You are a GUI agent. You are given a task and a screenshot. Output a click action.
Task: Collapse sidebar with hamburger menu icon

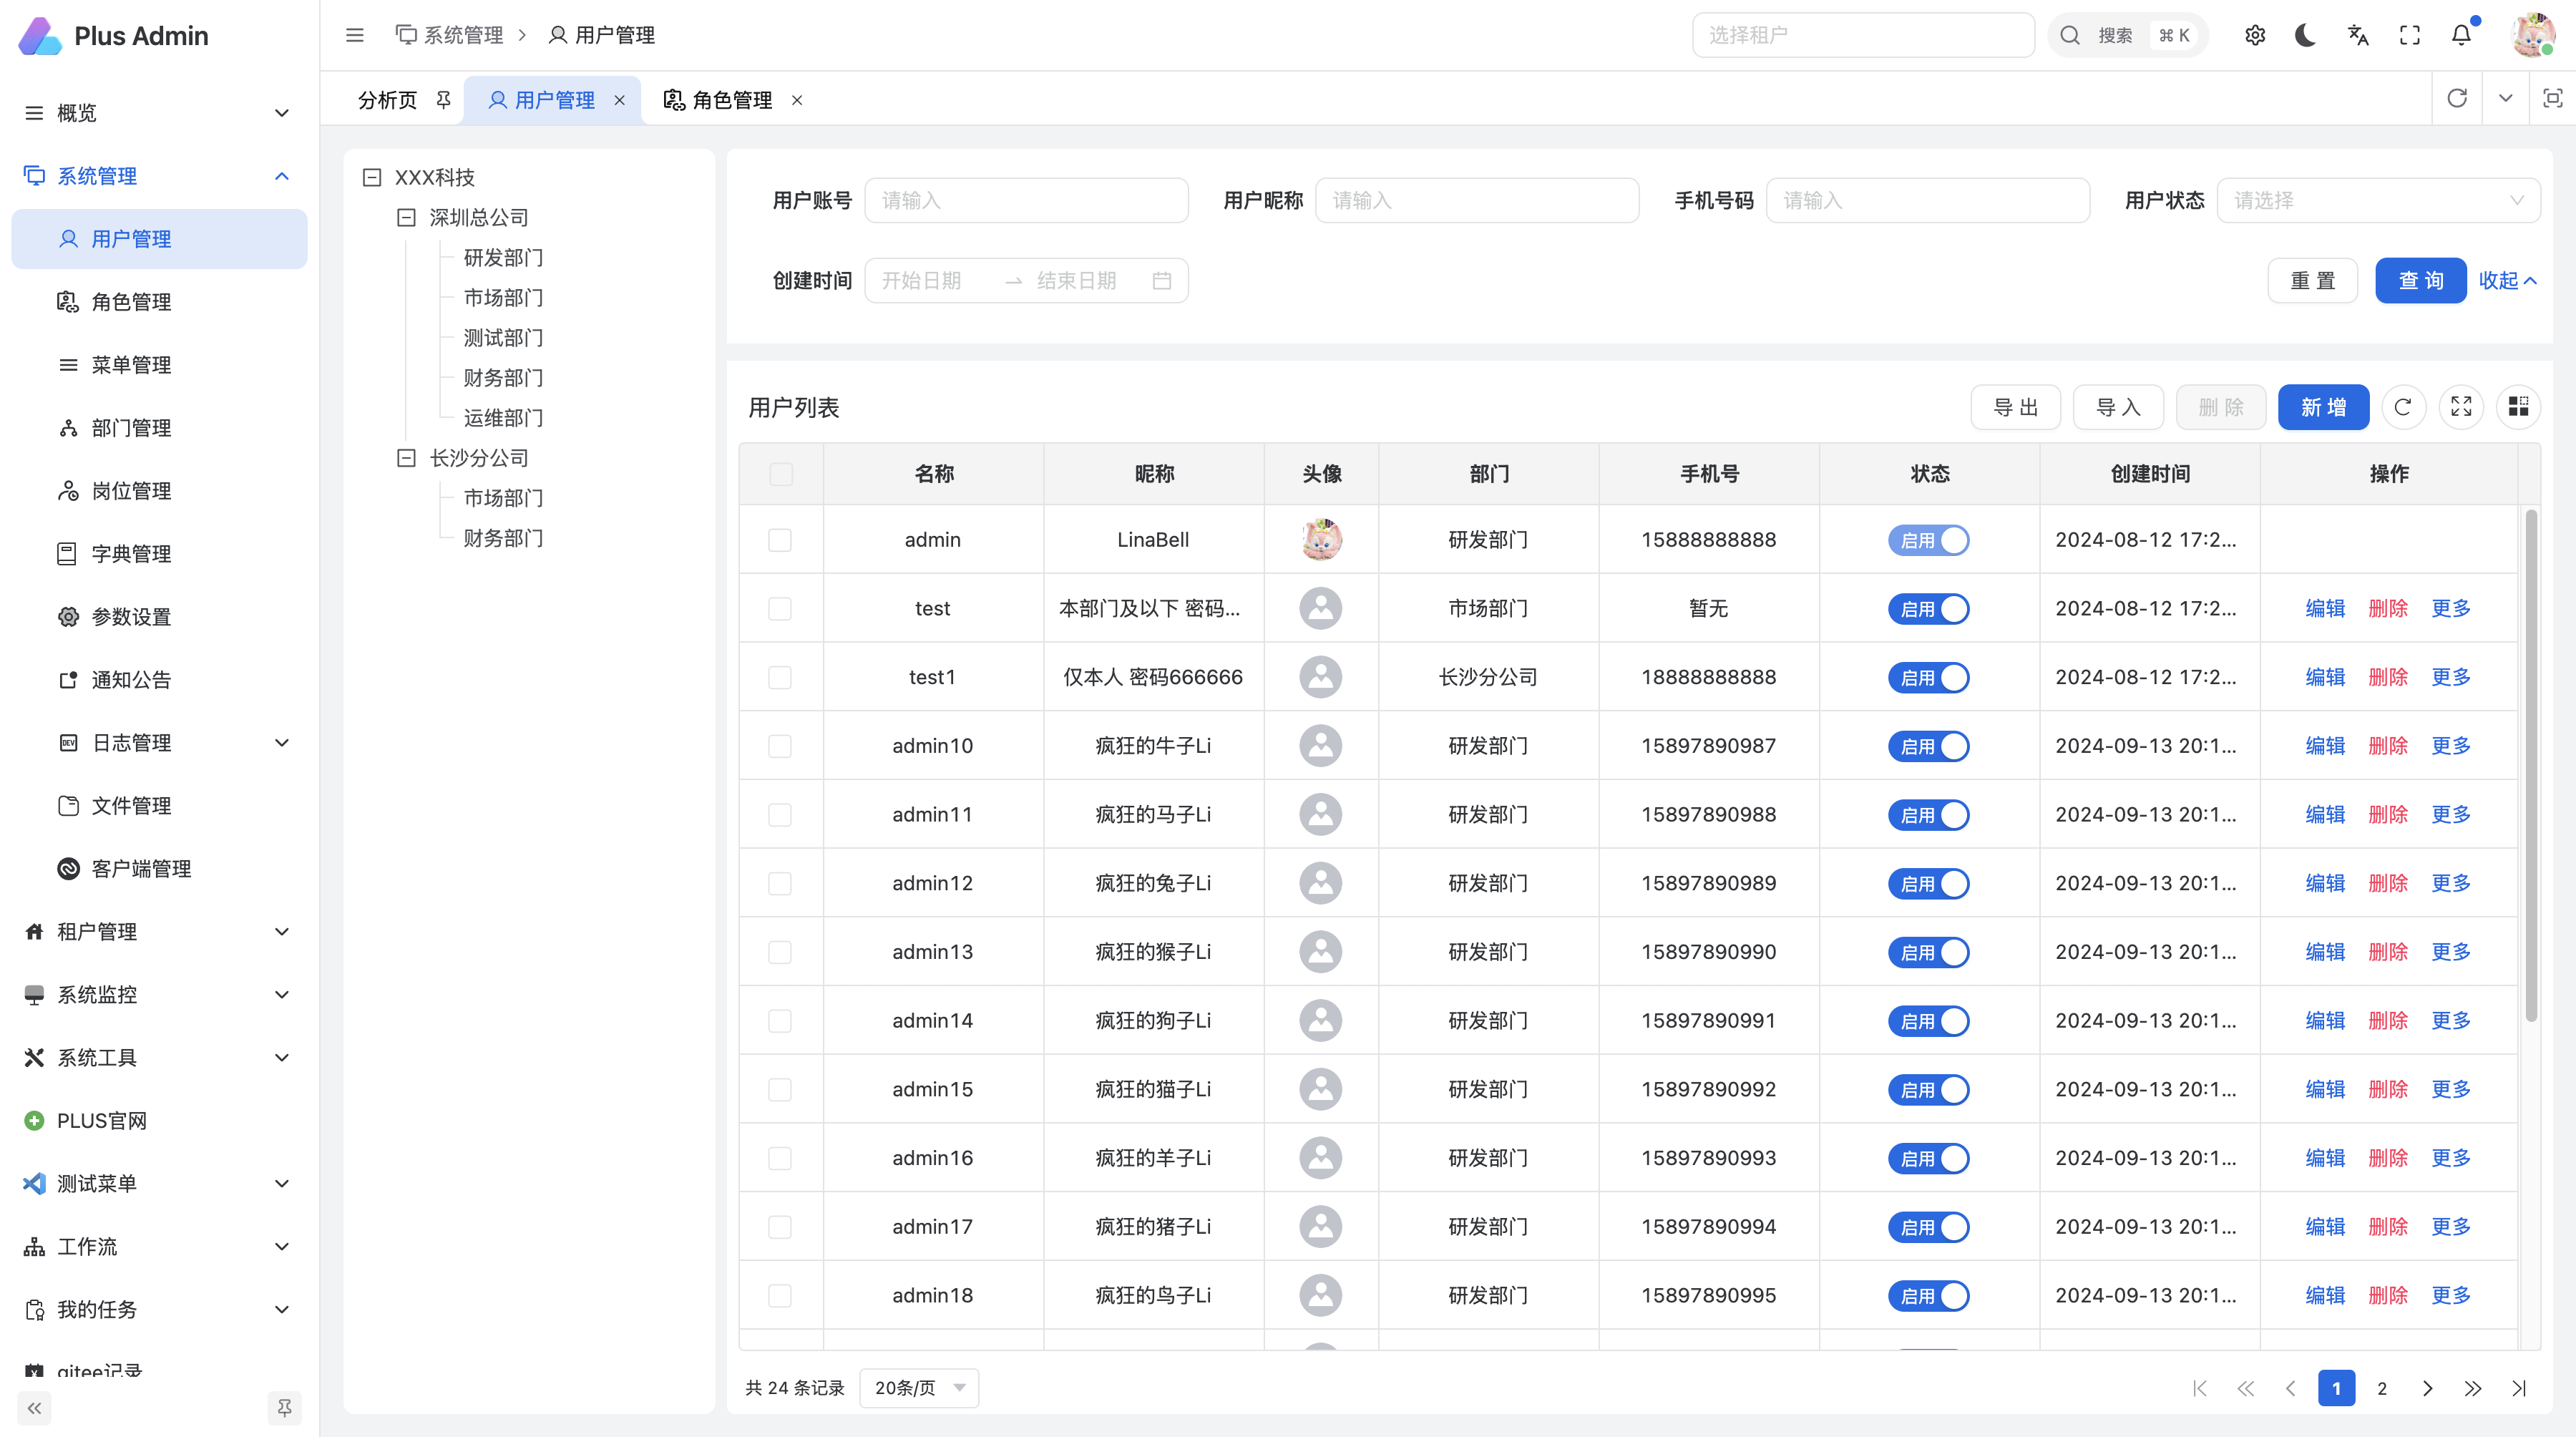[x=355, y=36]
